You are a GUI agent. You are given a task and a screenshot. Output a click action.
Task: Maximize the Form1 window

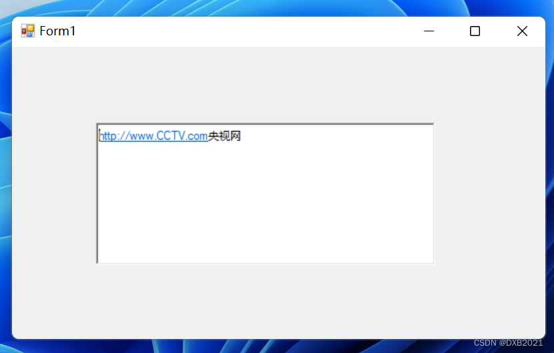tap(475, 31)
